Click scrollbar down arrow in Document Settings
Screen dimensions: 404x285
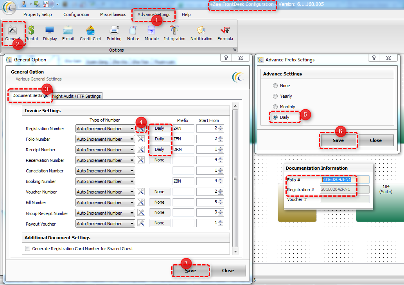click(235, 251)
